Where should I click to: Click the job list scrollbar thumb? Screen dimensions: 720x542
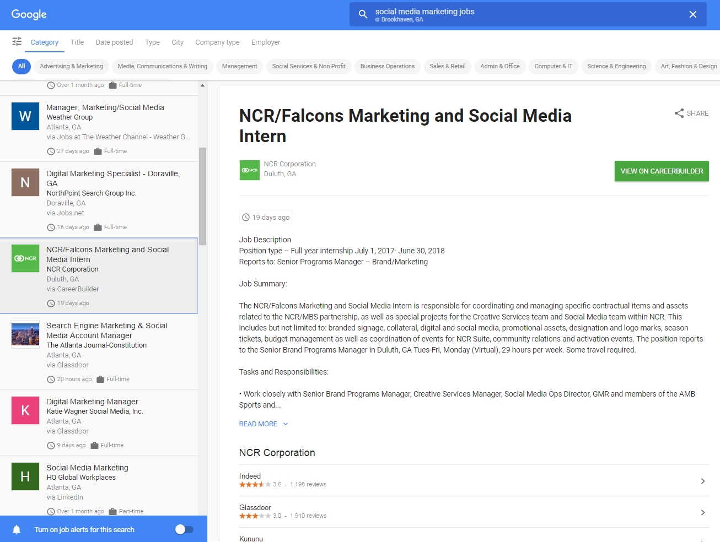(x=202, y=196)
